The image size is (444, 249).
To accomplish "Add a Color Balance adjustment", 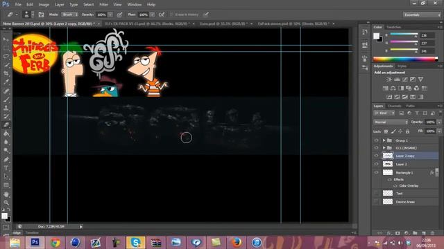I will [x=393, y=88].
